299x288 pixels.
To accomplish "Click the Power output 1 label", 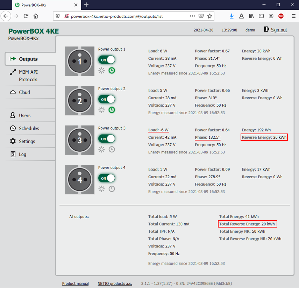I will coord(112,49).
